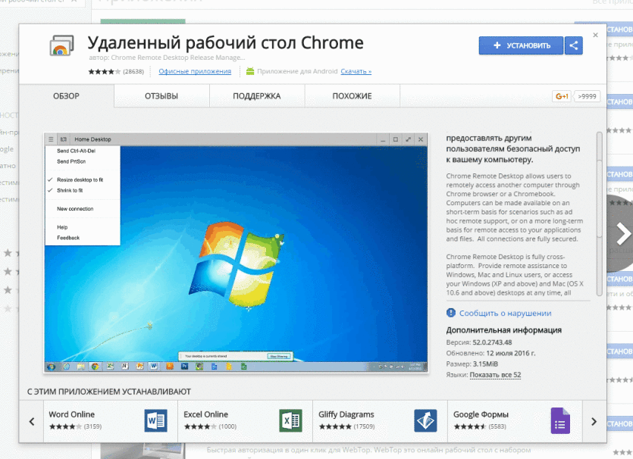
Task: Click the Сообщить о нарушении link
Action: (x=506, y=314)
